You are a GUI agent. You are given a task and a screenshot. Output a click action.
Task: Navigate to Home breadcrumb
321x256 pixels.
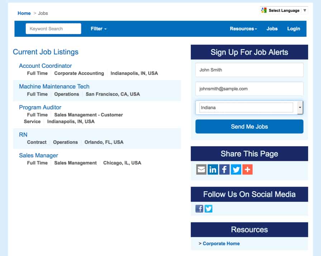click(x=24, y=13)
